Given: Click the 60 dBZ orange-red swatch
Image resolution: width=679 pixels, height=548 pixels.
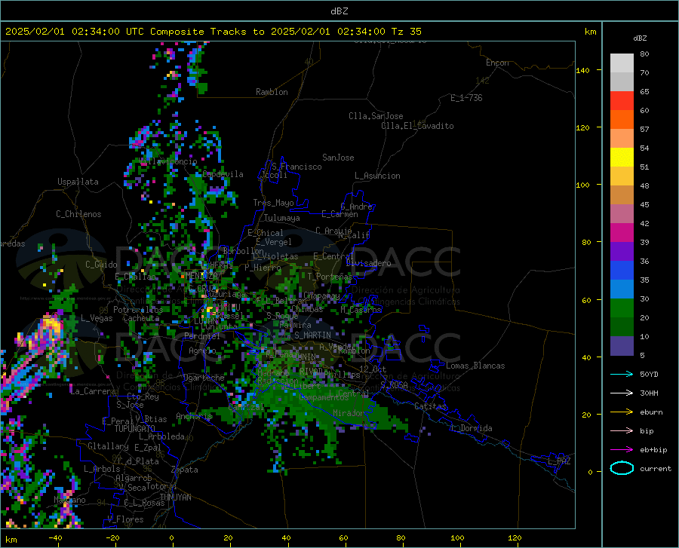Looking at the screenshot, I should (x=622, y=119).
